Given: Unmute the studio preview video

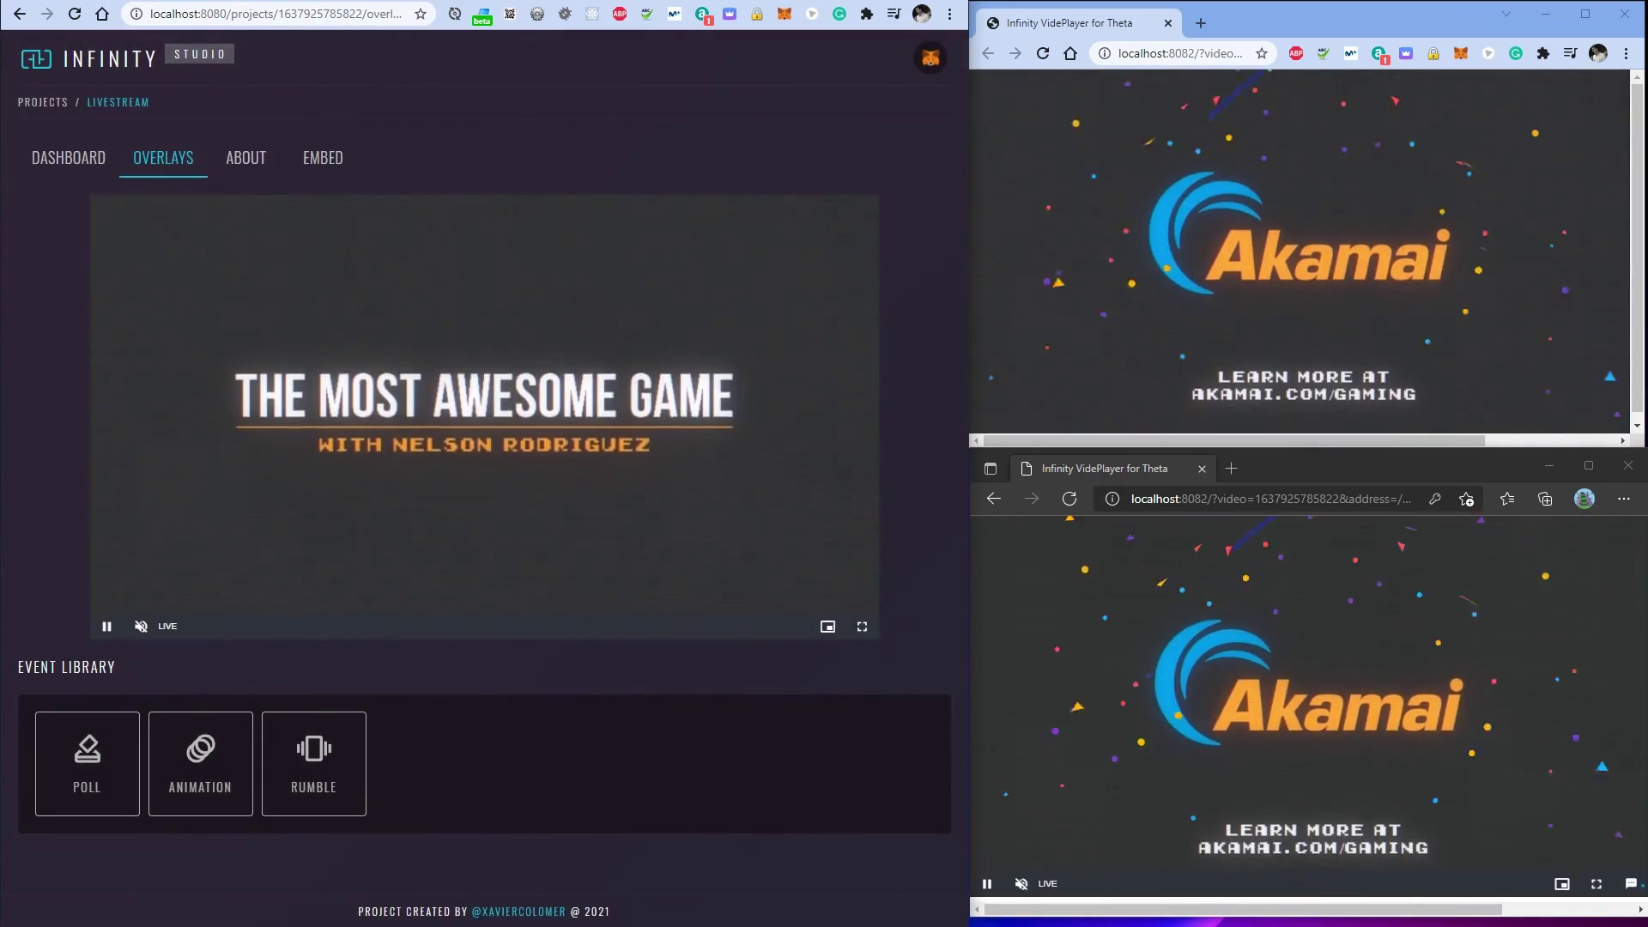Looking at the screenshot, I should point(141,627).
